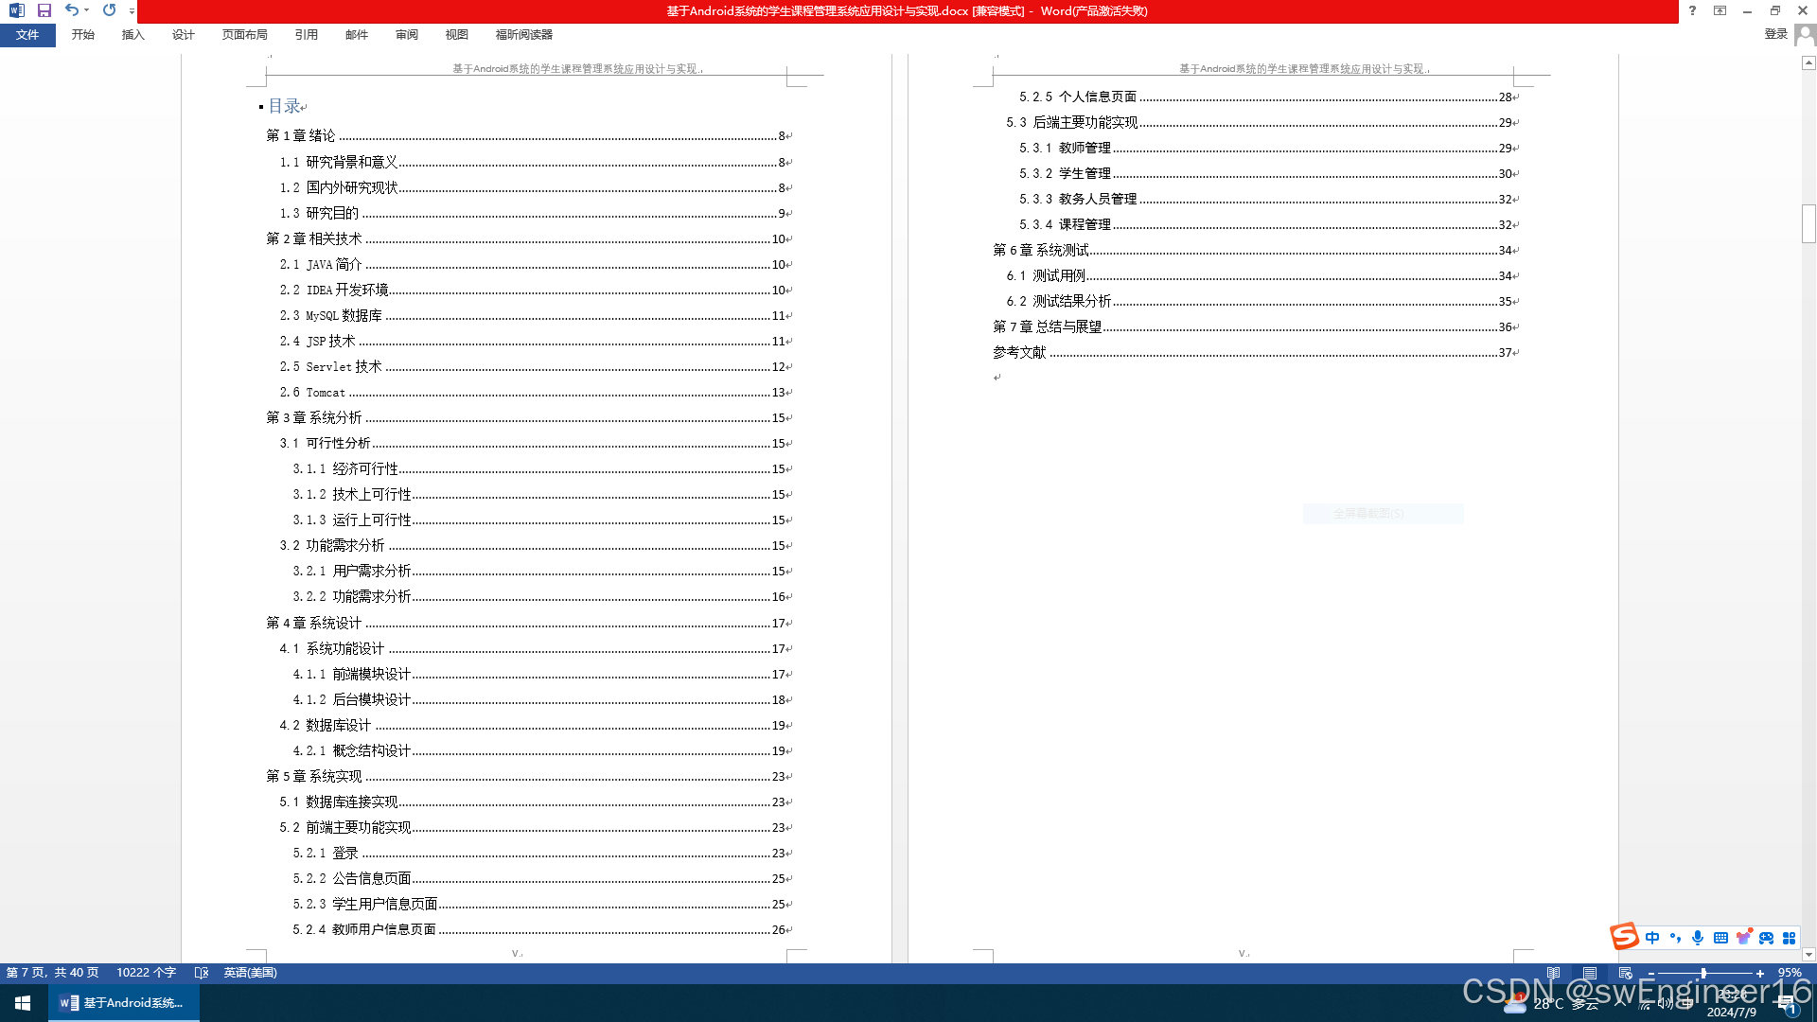Open Customize Quick Access Toolbar dropdown
Image resolution: width=1817 pixels, height=1022 pixels.
(x=132, y=11)
